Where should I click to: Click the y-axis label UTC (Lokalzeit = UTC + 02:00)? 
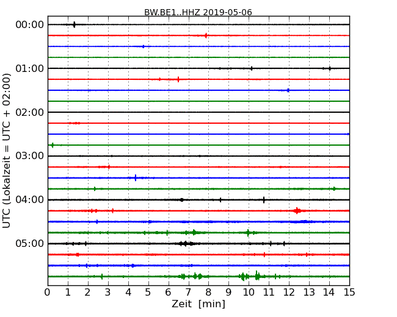(x=7, y=151)
